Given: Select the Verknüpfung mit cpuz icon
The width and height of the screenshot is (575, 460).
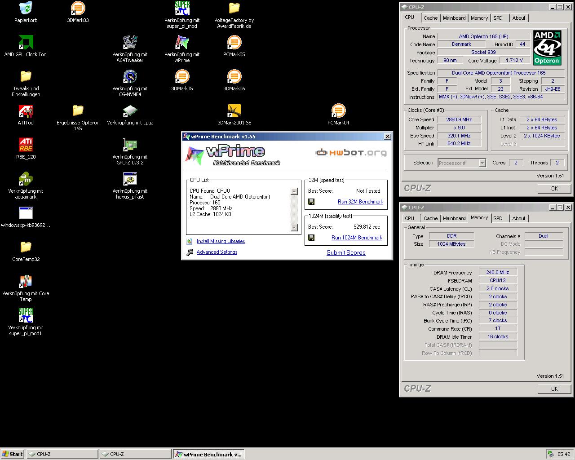Looking at the screenshot, I should (130, 111).
